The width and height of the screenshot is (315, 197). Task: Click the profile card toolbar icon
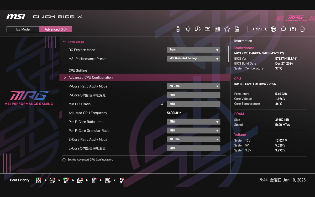207,29
